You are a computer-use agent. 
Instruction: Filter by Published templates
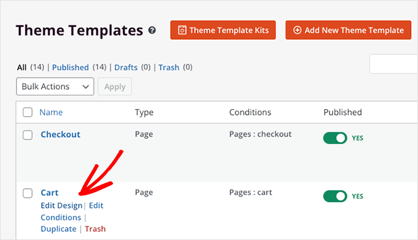tap(70, 67)
